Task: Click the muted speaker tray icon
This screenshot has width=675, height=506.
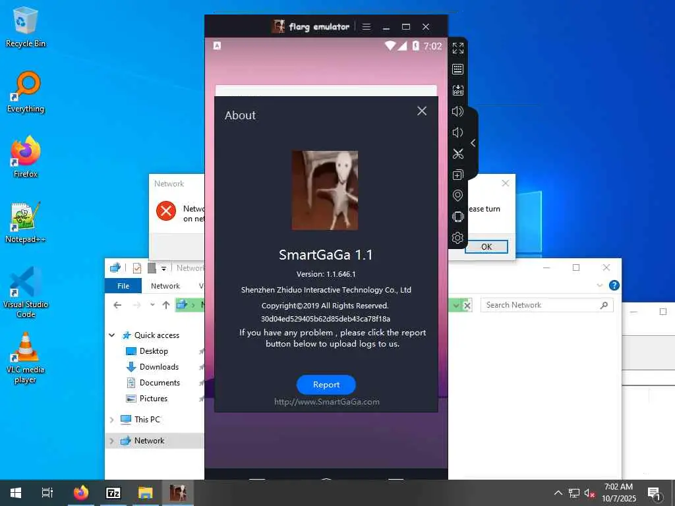Action: (589, 493)
